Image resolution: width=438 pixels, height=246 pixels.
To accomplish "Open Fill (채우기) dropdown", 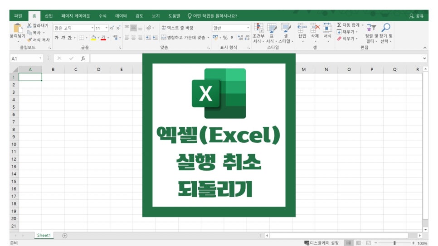I will 347,32.
